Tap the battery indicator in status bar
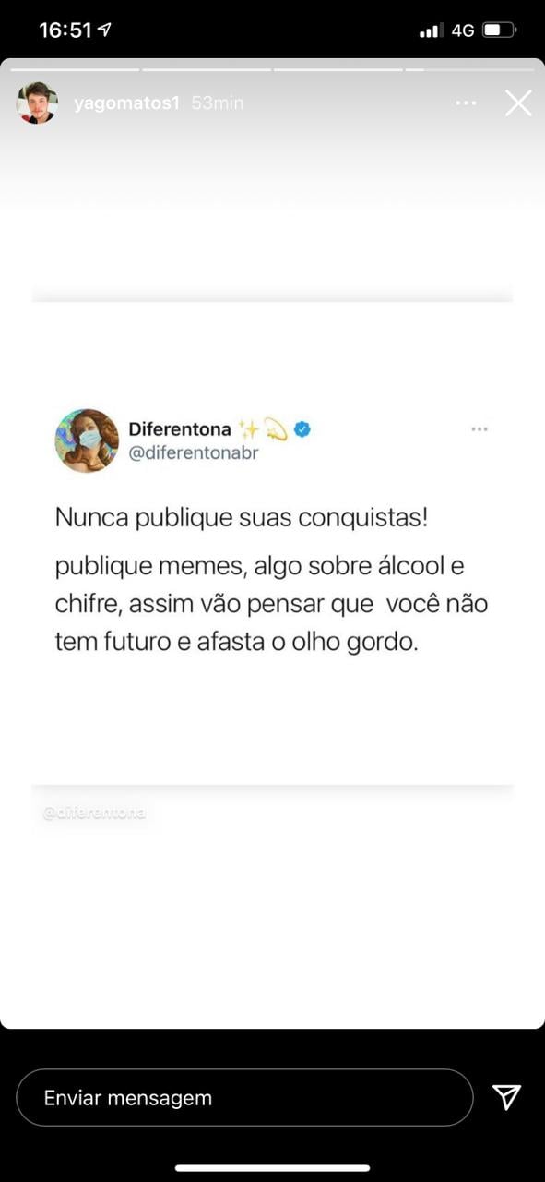Viewport: 545px width, 1182px height. click(x=500, y=30)
